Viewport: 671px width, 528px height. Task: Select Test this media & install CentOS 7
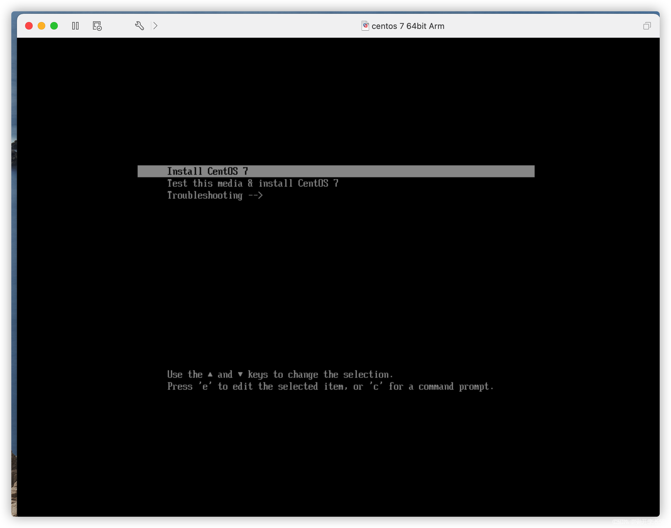pyautogui.click(x=253, y=183)
